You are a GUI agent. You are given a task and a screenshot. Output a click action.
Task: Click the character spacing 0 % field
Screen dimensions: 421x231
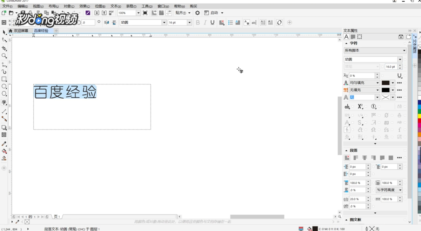click(x=362, y=76)
